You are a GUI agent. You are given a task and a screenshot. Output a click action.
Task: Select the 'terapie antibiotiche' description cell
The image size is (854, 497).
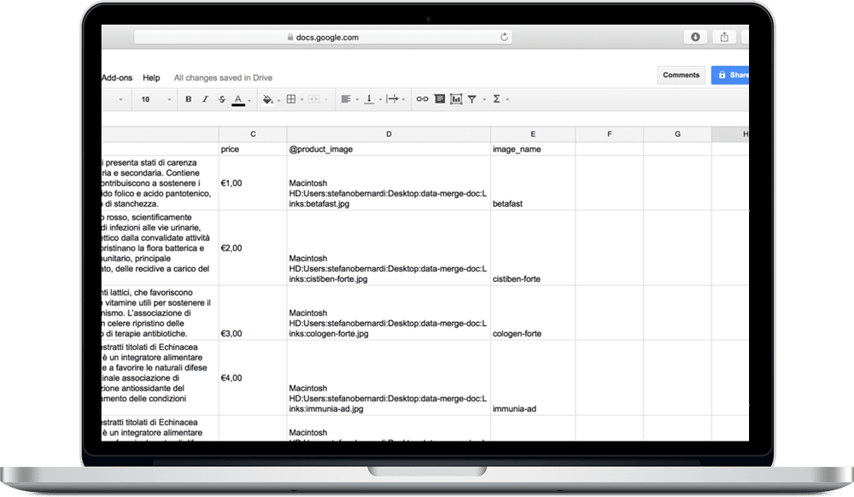161,313
